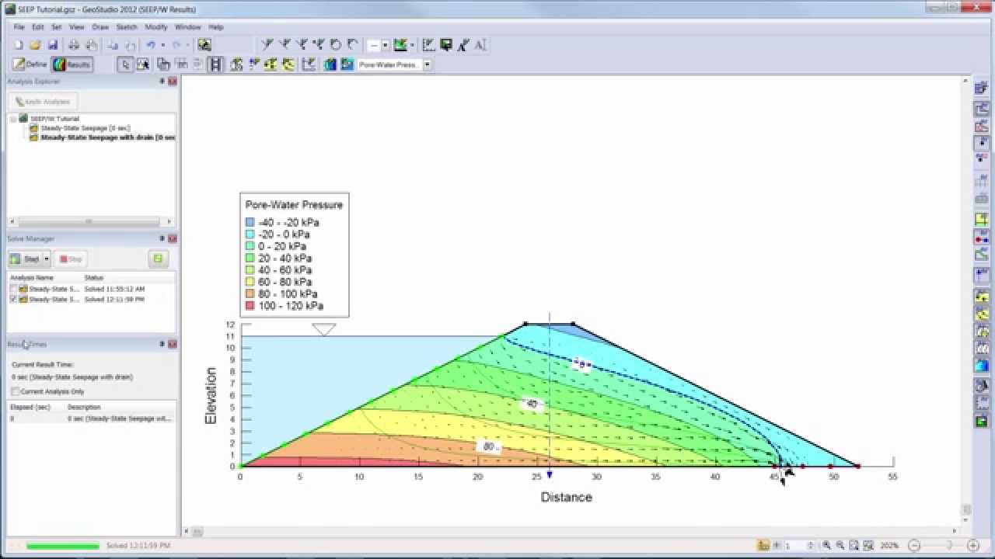Click the Results mode button

(x=72, y=64)
